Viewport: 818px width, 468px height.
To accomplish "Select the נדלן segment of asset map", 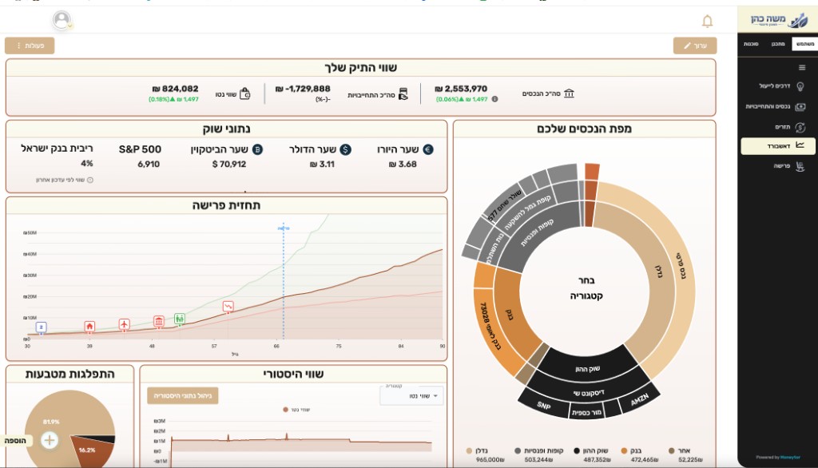I will tap(659, 272).
